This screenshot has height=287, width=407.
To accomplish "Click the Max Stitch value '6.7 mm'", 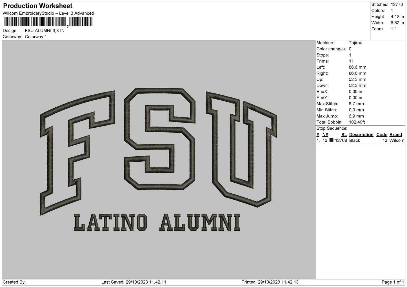I will (x=356, y=104).
